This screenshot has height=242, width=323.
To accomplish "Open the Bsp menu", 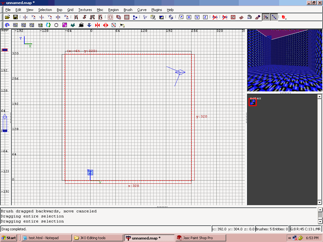I will click(x=59, y=10).
